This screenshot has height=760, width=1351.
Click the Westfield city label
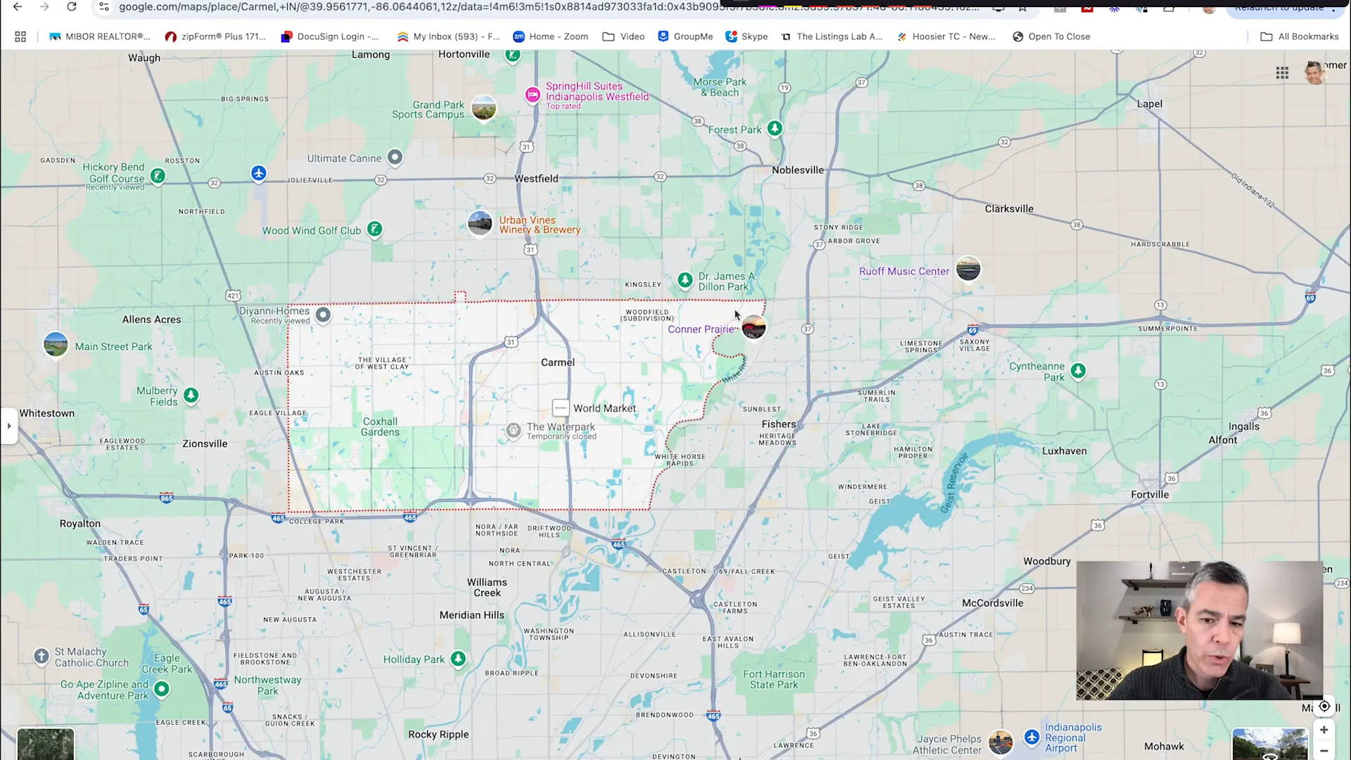pyautogui.click(x=536, y=179)
